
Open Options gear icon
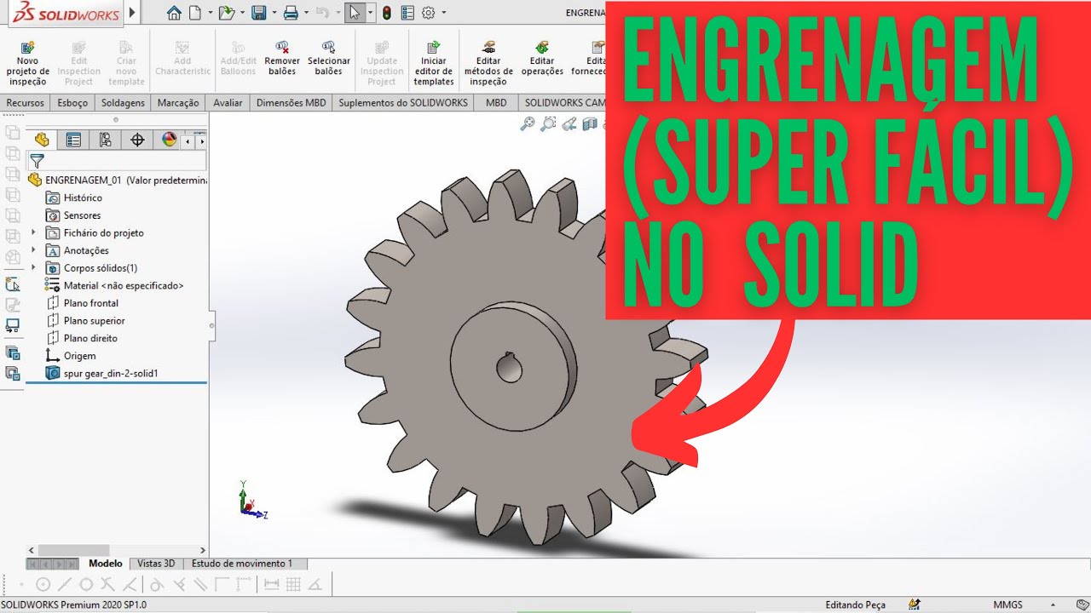(x=429, y=13)
